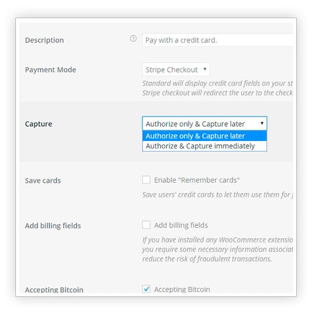Click the "Description" setting label

45,40
